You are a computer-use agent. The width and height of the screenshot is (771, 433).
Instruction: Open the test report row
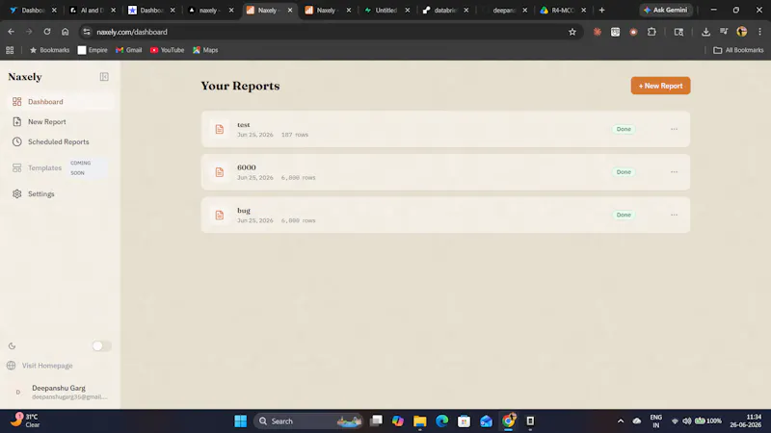445,129
